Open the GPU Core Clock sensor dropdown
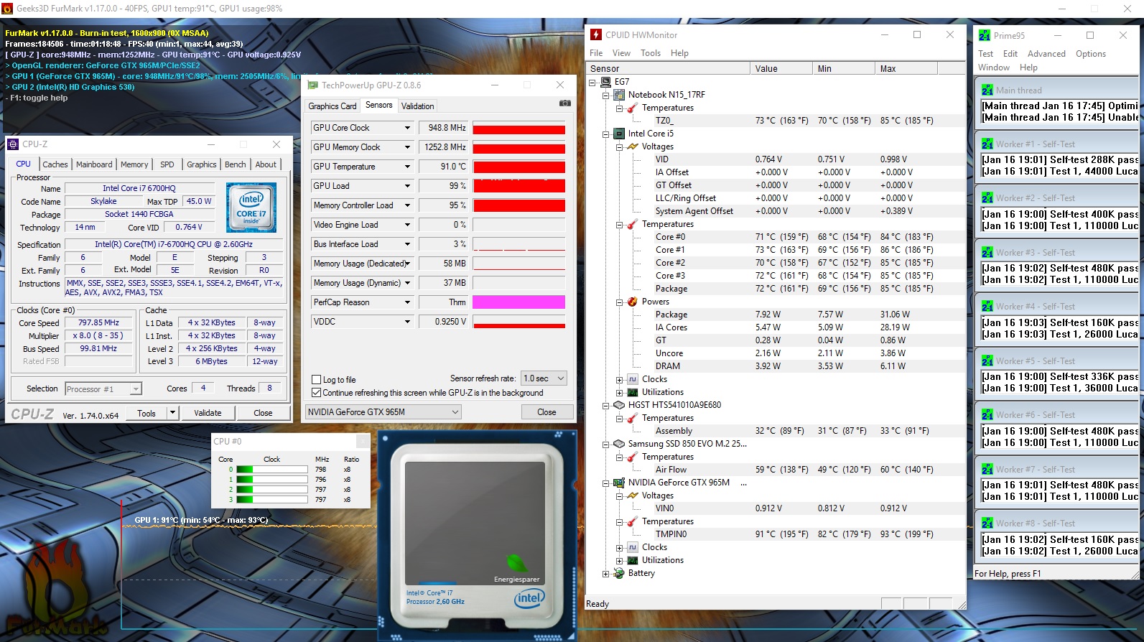This screenshot has width=1144, height=642. pos(407,128)
